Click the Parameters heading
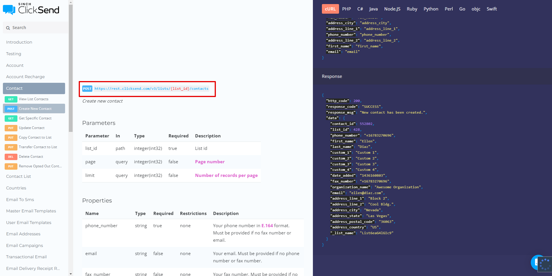The height and width of the screenshot is (276, 552). [x=99, y=123]
